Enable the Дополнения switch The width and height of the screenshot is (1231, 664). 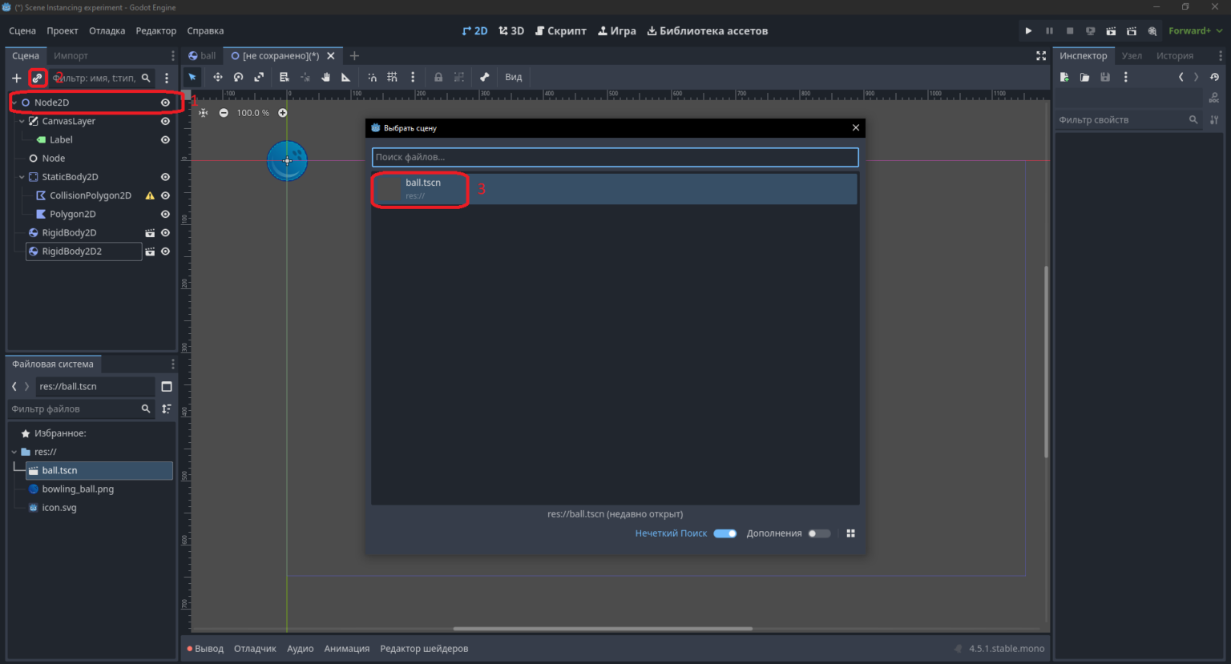[819, 533]
